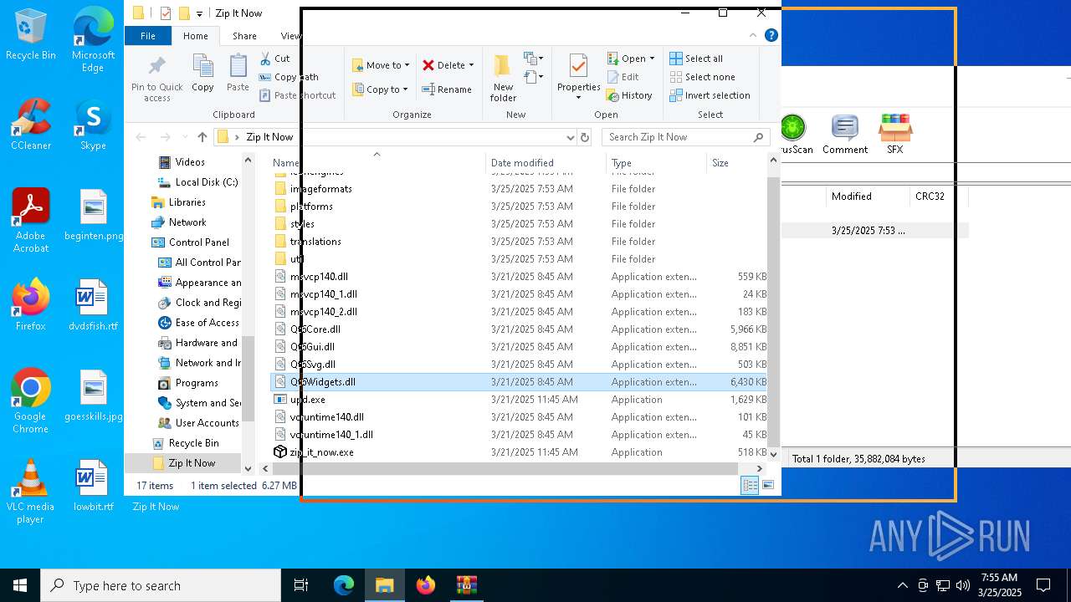Open WinRAR from the taskbar
Viewport: 1071px width, 602px height.
tap(466, 585)
